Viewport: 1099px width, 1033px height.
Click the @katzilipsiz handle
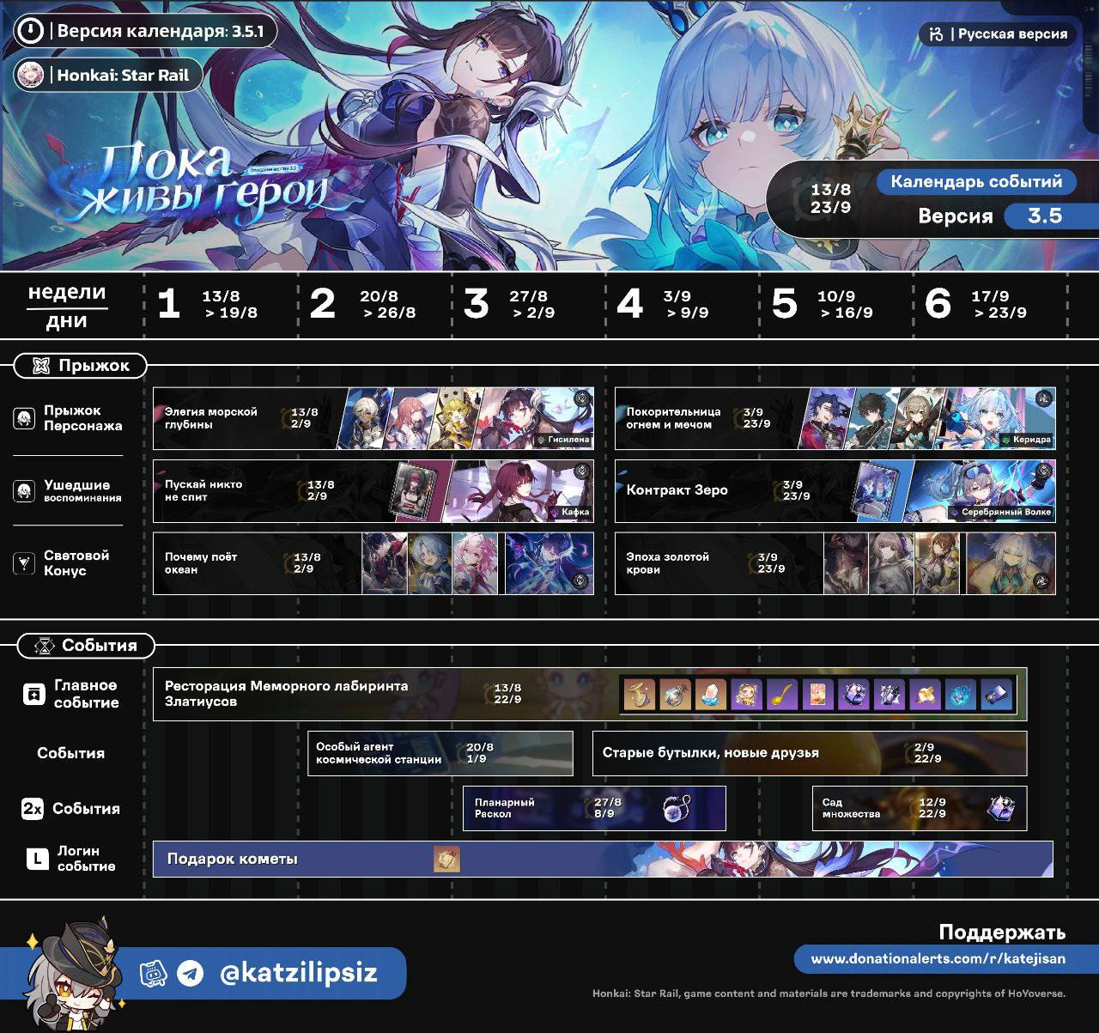[x=298, y=973]
